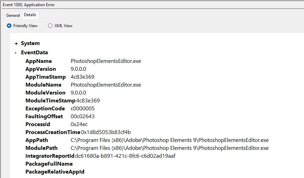The width and height of the screenshot is (304, 178).
Task: Select the Friendly View radio button
Action: (9, 26)
